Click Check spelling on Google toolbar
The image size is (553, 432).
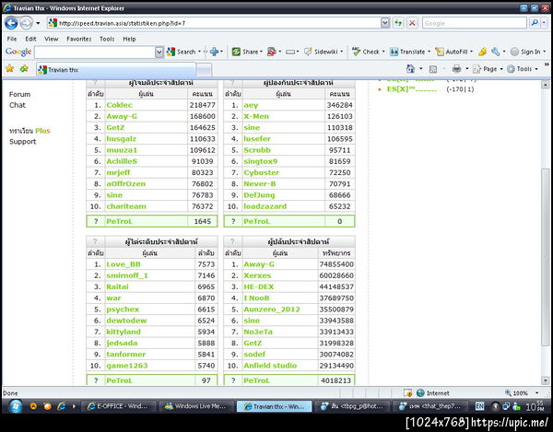[x=366, y=52]
